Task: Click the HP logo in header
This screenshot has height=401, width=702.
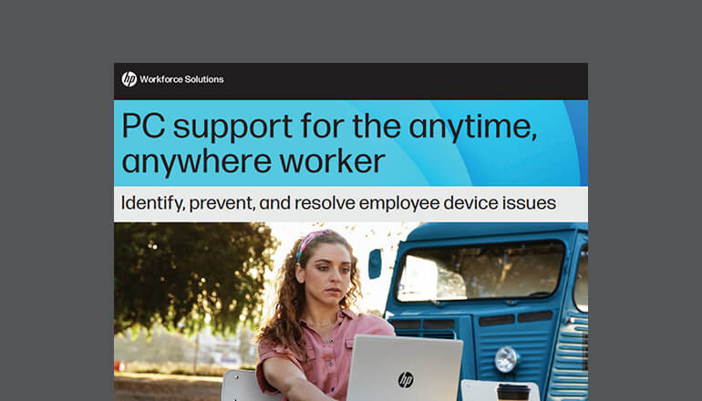Action: (x=129, y=79)
